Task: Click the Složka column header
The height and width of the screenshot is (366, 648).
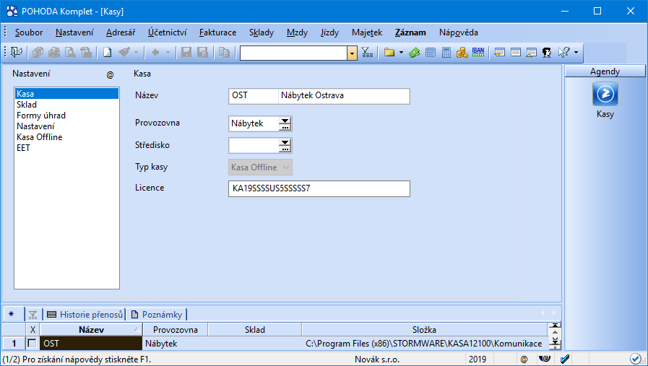Action: [x=424, y=330]
